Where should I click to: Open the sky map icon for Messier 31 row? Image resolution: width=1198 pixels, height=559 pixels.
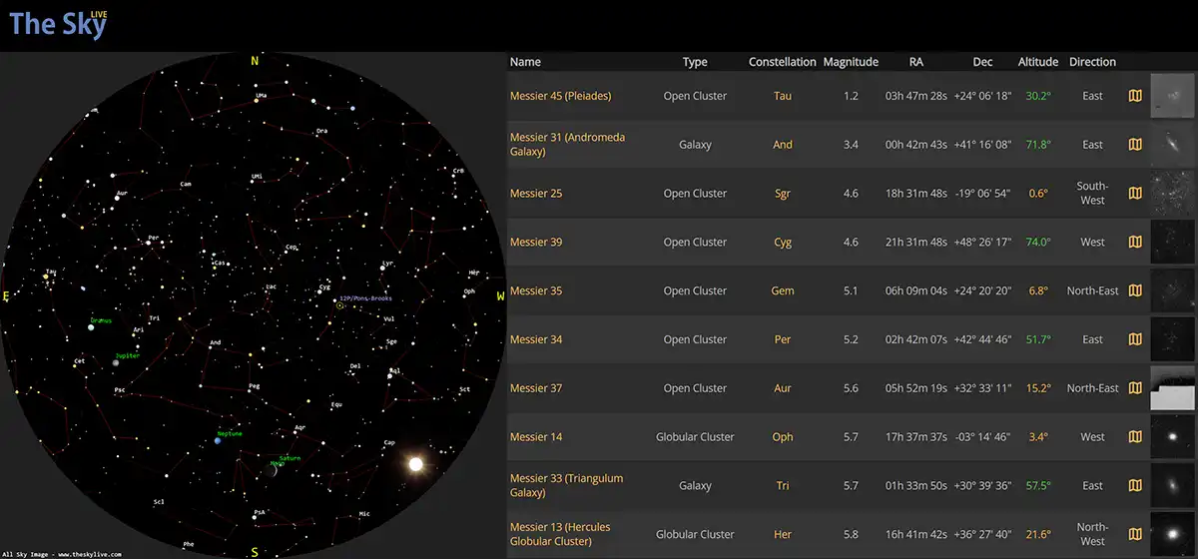click(x=1134, y=145)
